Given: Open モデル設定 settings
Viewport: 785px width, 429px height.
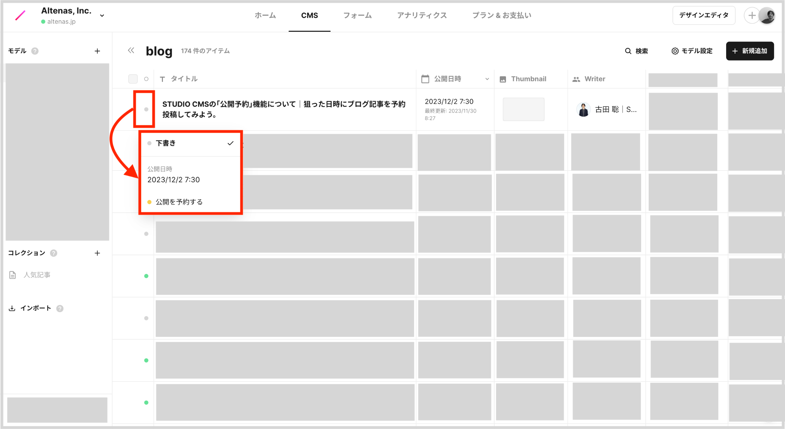Looking at the screenshot, I should [692, 51].
